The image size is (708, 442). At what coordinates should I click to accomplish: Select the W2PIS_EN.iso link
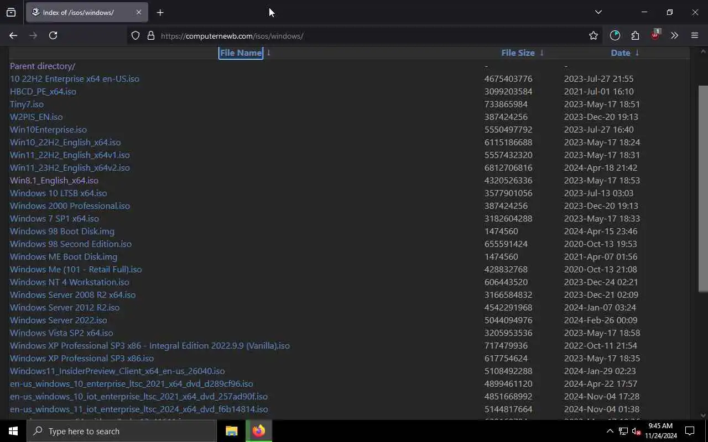pos(36,117)
